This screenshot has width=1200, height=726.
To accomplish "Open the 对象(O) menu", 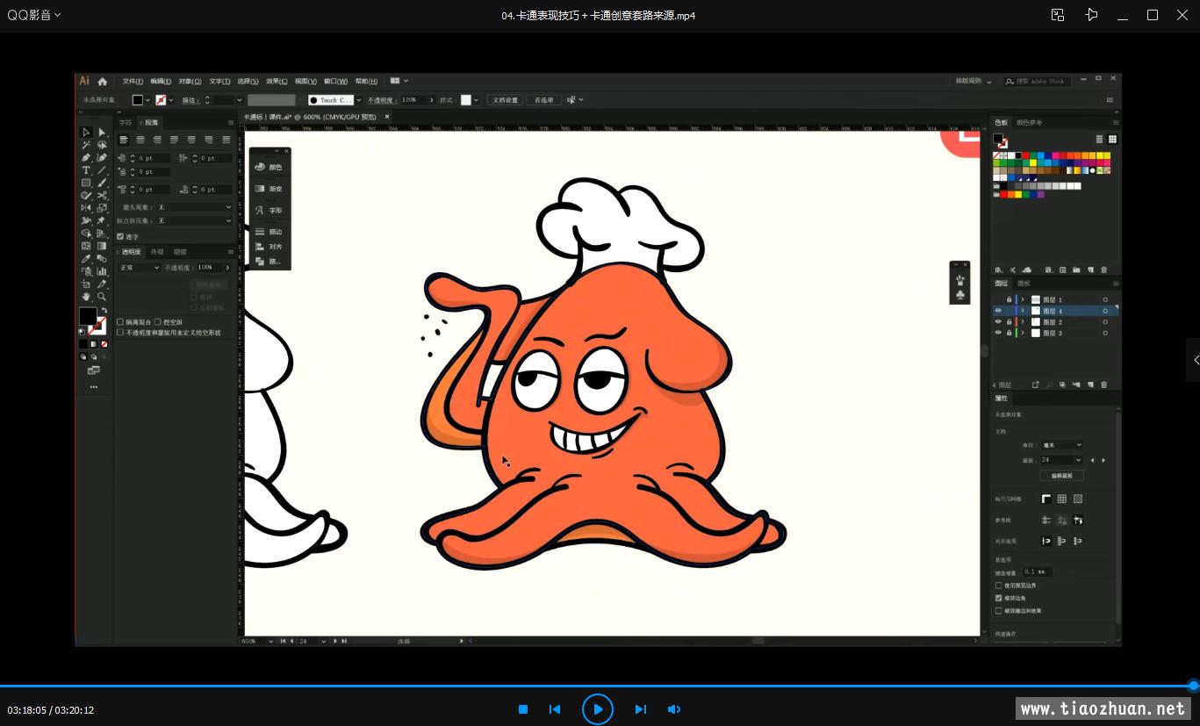I will 190,81.
